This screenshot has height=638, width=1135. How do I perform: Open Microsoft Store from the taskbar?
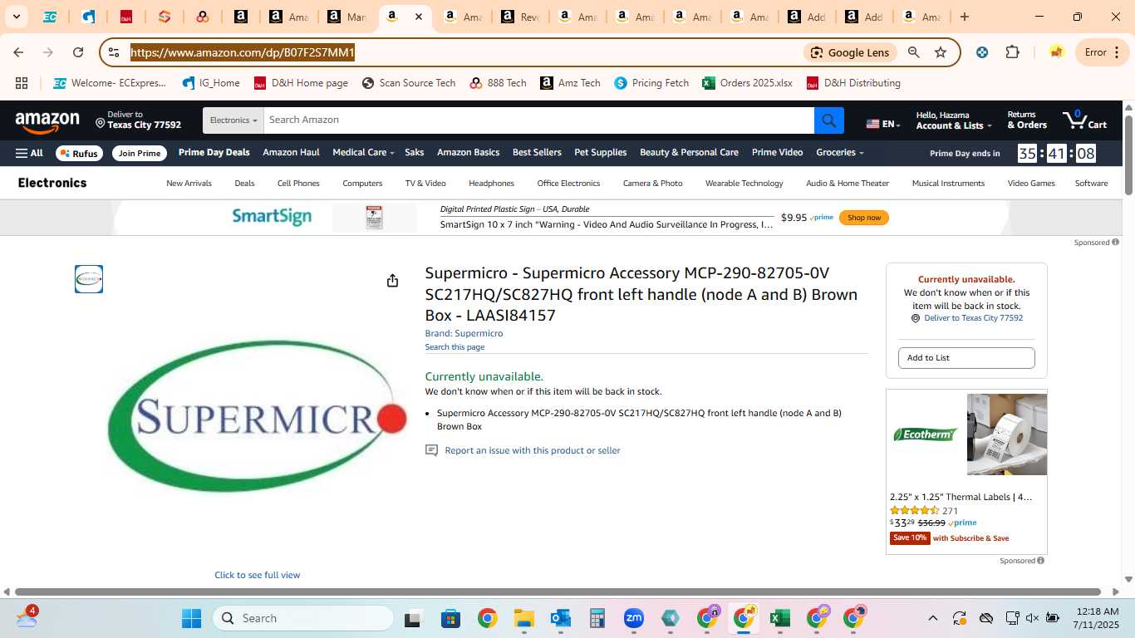click(x=450, y=618)
